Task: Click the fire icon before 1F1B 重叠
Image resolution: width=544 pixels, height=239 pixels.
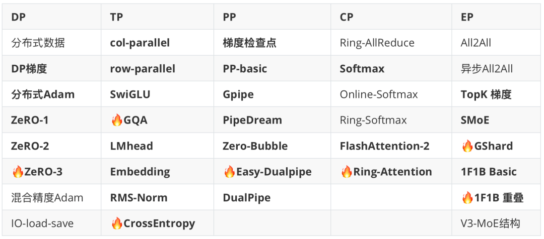Action: (x=467, y=198)
